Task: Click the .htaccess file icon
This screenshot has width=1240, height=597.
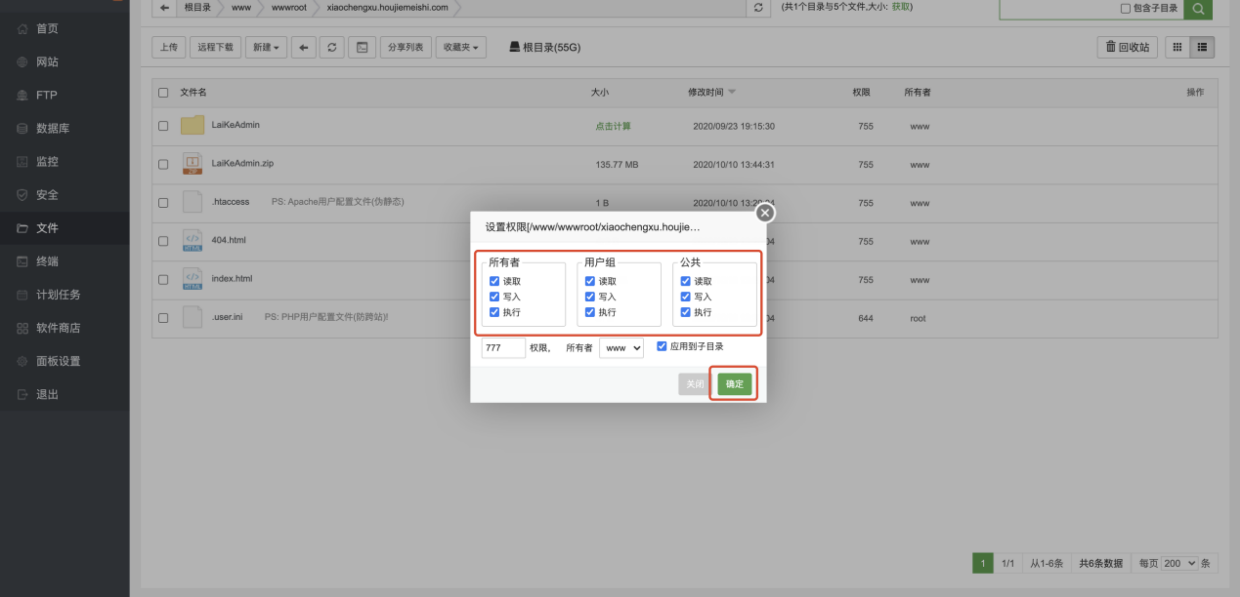Action: (192, 202)
